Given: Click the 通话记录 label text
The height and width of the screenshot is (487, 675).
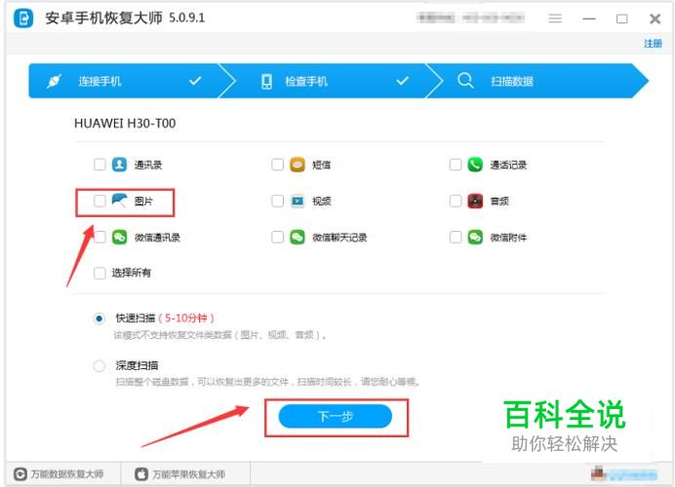Looking at the screenshot, I should tap(508, 165).
